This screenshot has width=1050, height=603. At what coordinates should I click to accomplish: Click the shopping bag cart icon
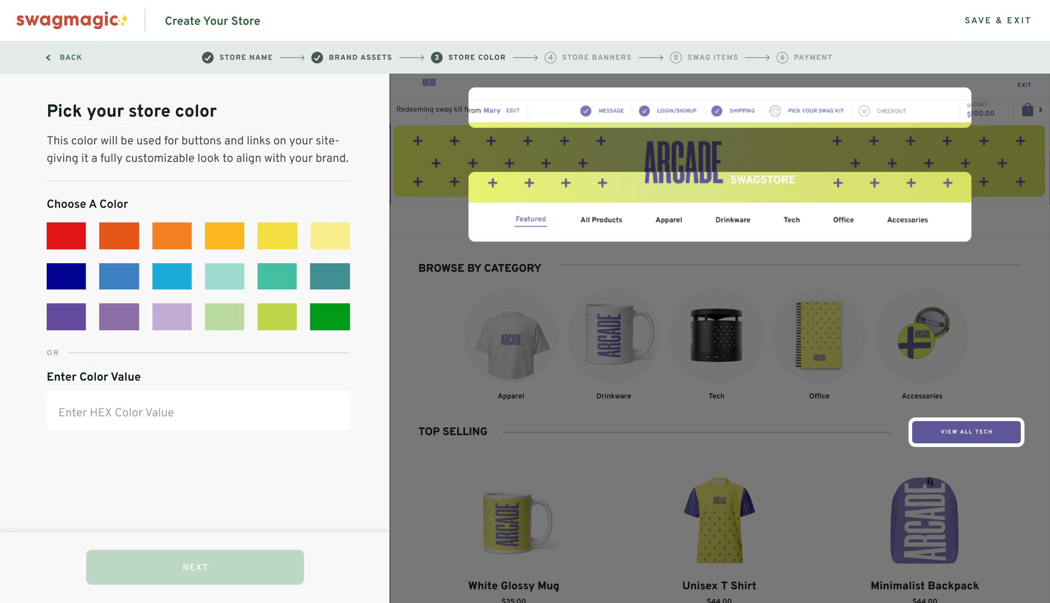click(x=1027, y=110)
